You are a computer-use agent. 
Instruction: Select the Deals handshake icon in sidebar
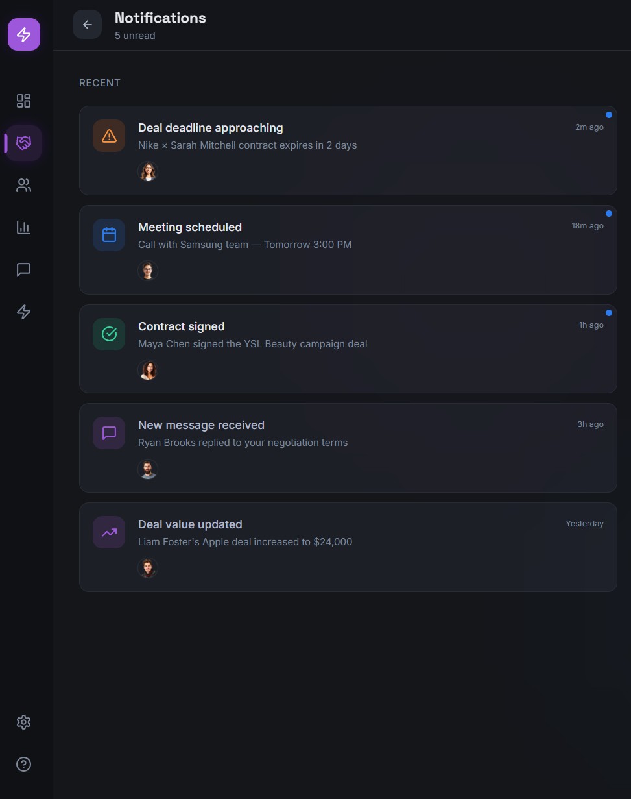pyautogui.click(x=23, y=143)
